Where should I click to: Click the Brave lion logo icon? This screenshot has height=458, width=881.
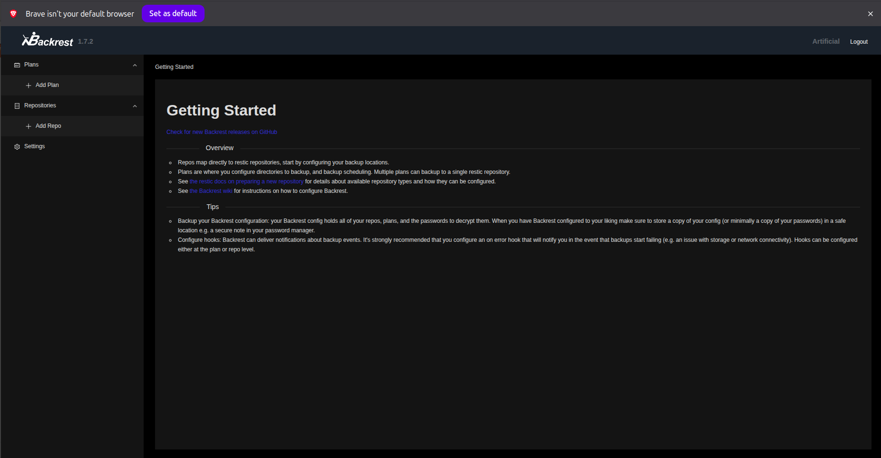point(13,14)
